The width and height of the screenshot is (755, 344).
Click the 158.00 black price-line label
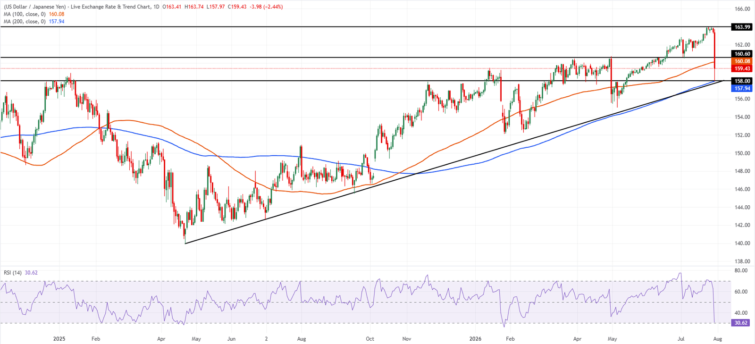tap(742, 81)
